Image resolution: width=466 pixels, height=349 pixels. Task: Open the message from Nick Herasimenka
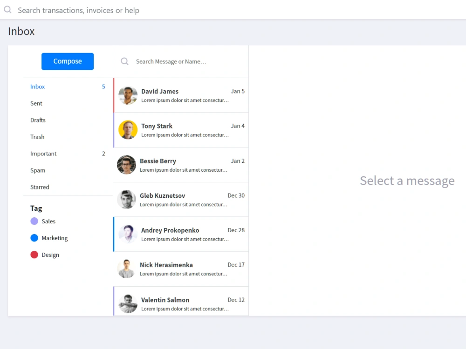click(181, 269)
